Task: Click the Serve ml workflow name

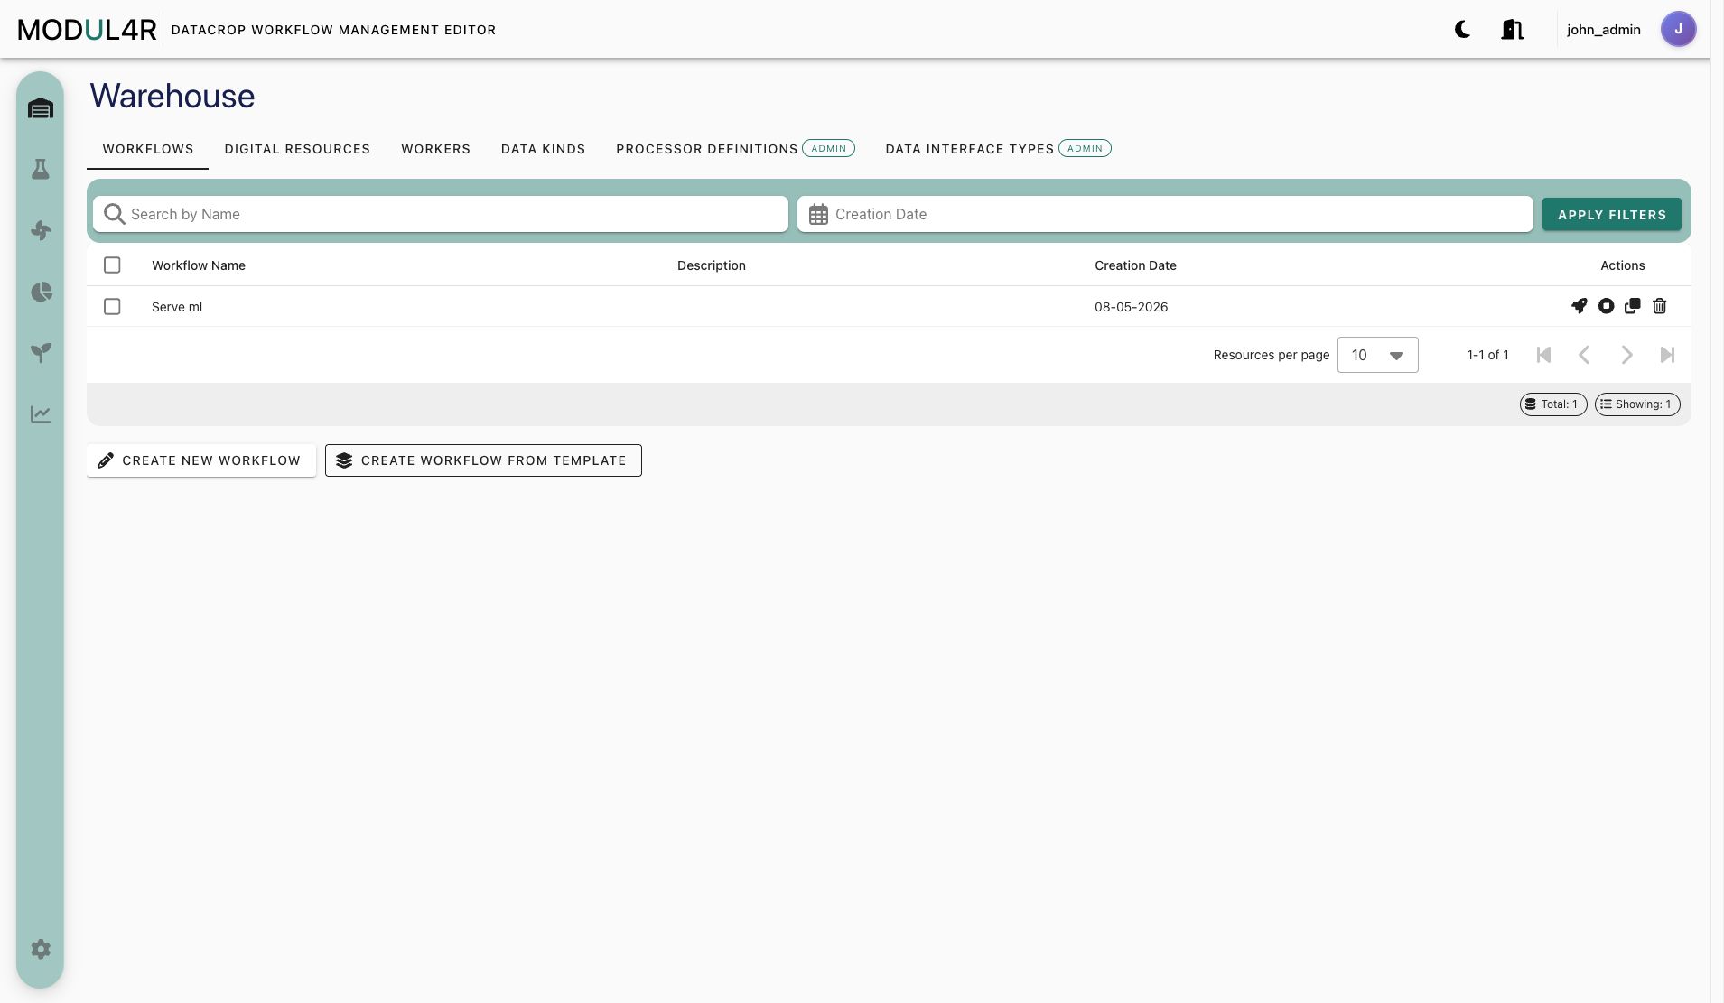Action: (177, 307)
